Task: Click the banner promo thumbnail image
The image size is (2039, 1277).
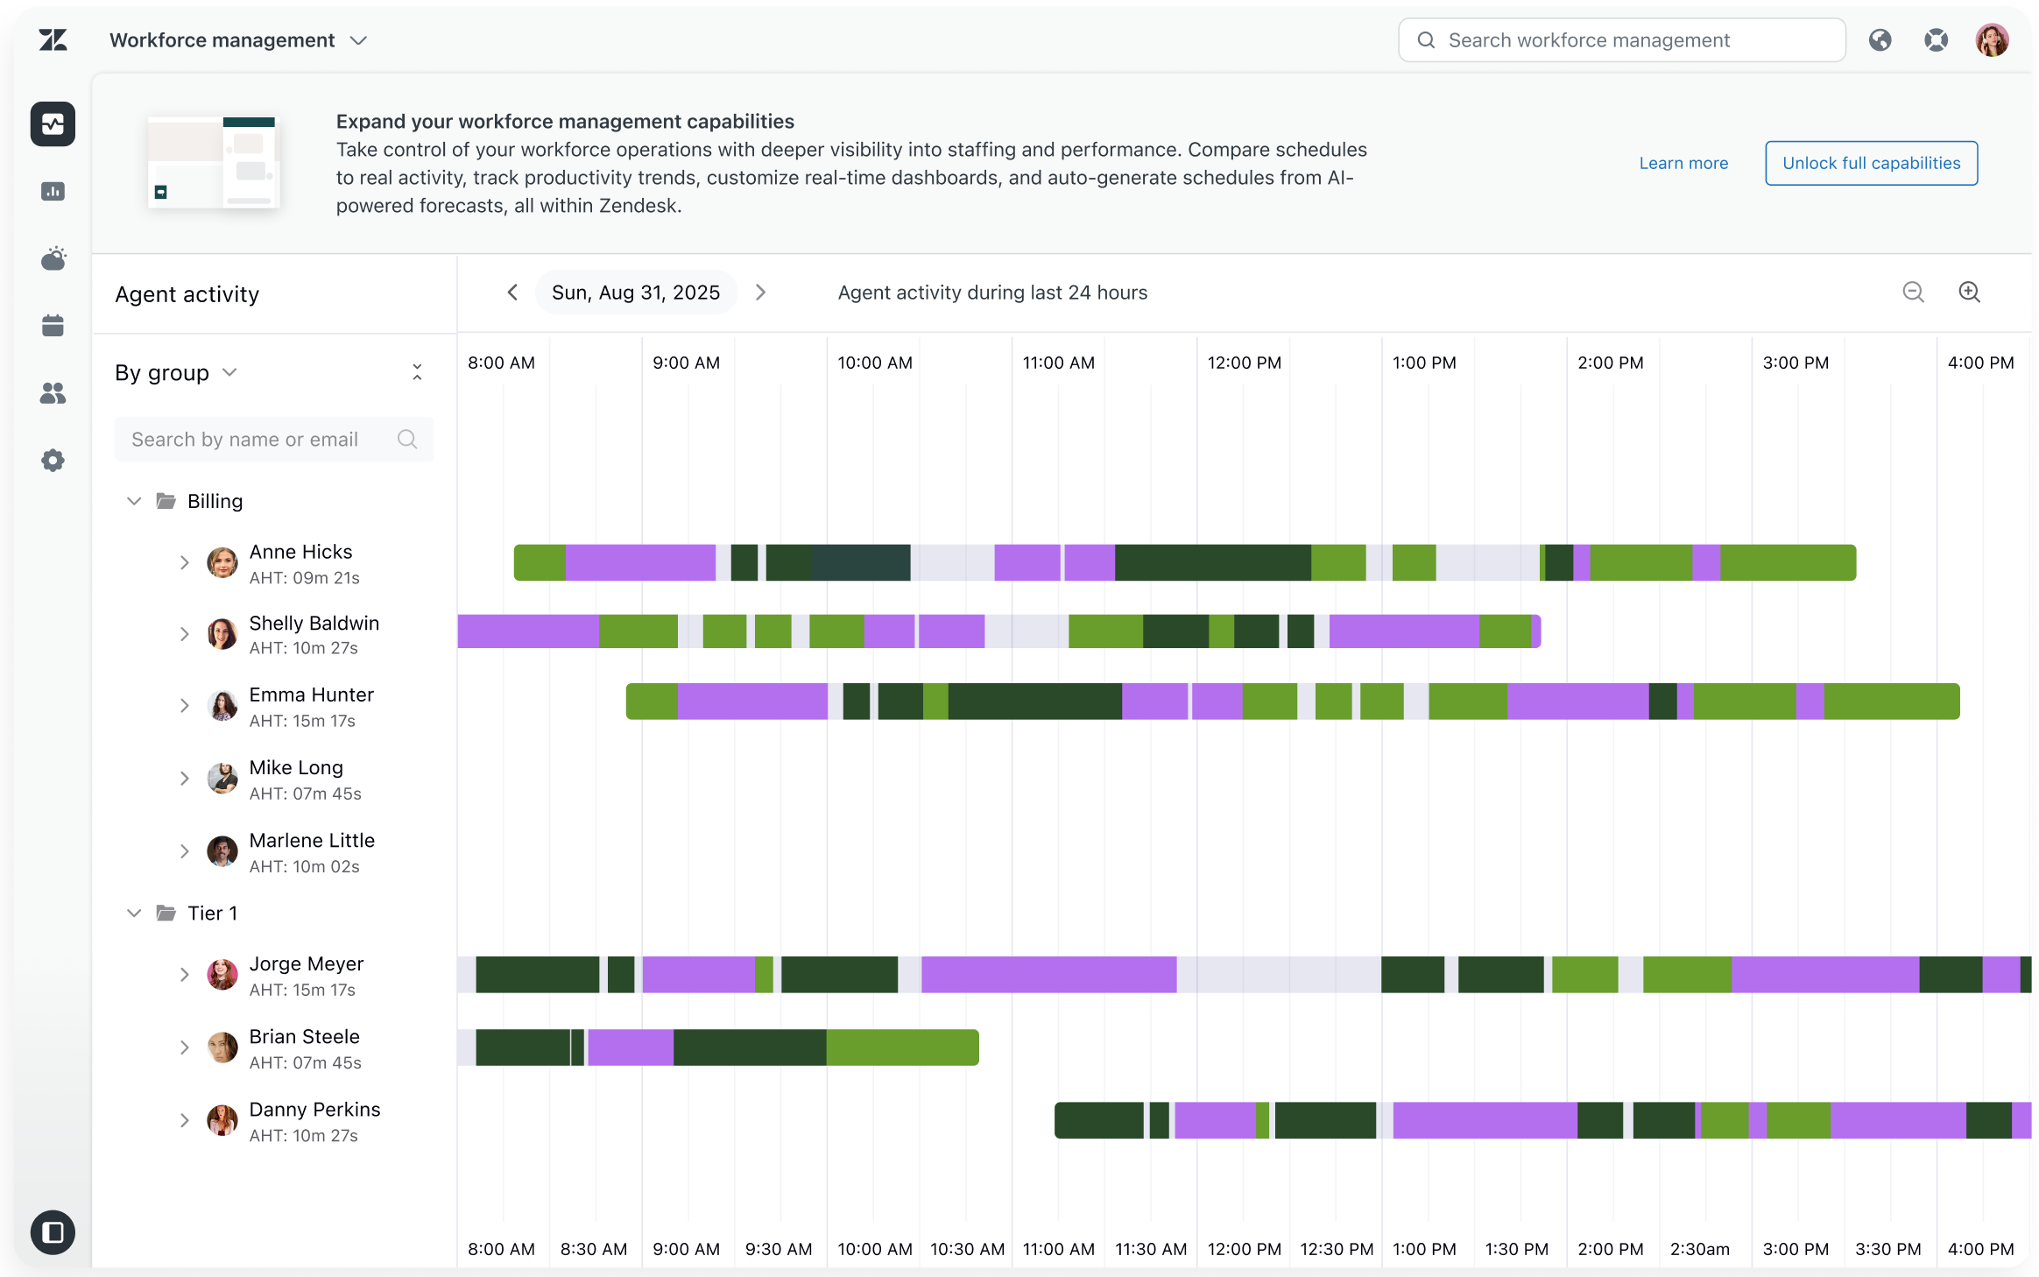Action: click(213, 163)
